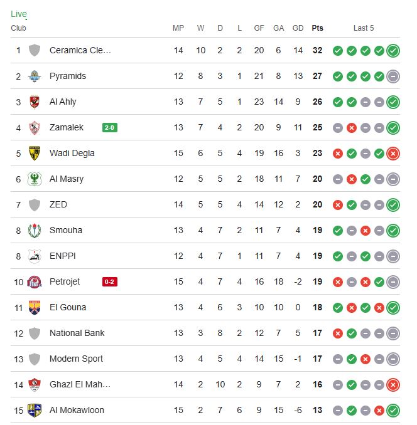This screenshot has width=417, height=425.
Task: Open Petrojet's live 0-2 score badge
Action: tap(109, 282)
